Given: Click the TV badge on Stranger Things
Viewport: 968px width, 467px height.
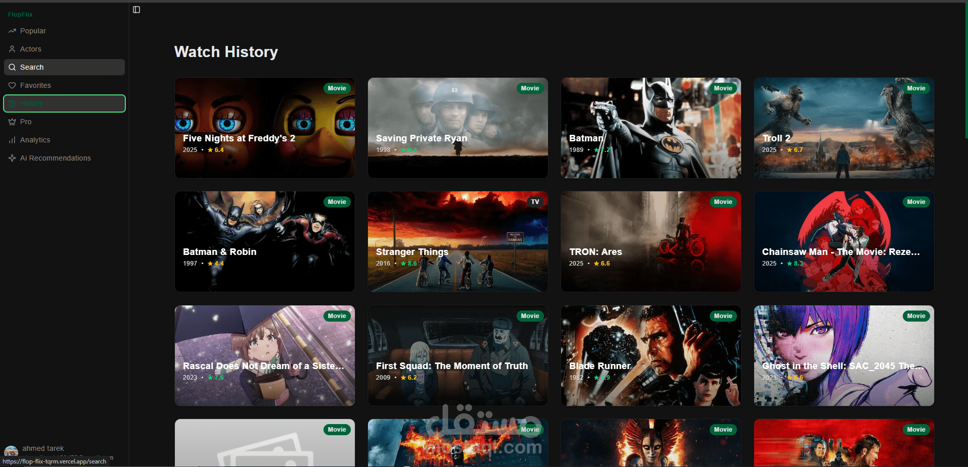Looking at the screenshot, I should [535, 202].
